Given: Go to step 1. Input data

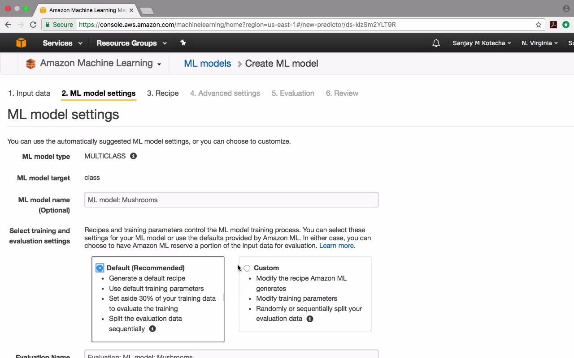Looking at the screenshot, I should pyautogui.click(x=29, y=93).
